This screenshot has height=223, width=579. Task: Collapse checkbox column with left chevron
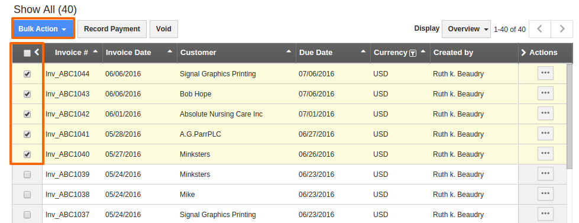(x=37, y=53)
